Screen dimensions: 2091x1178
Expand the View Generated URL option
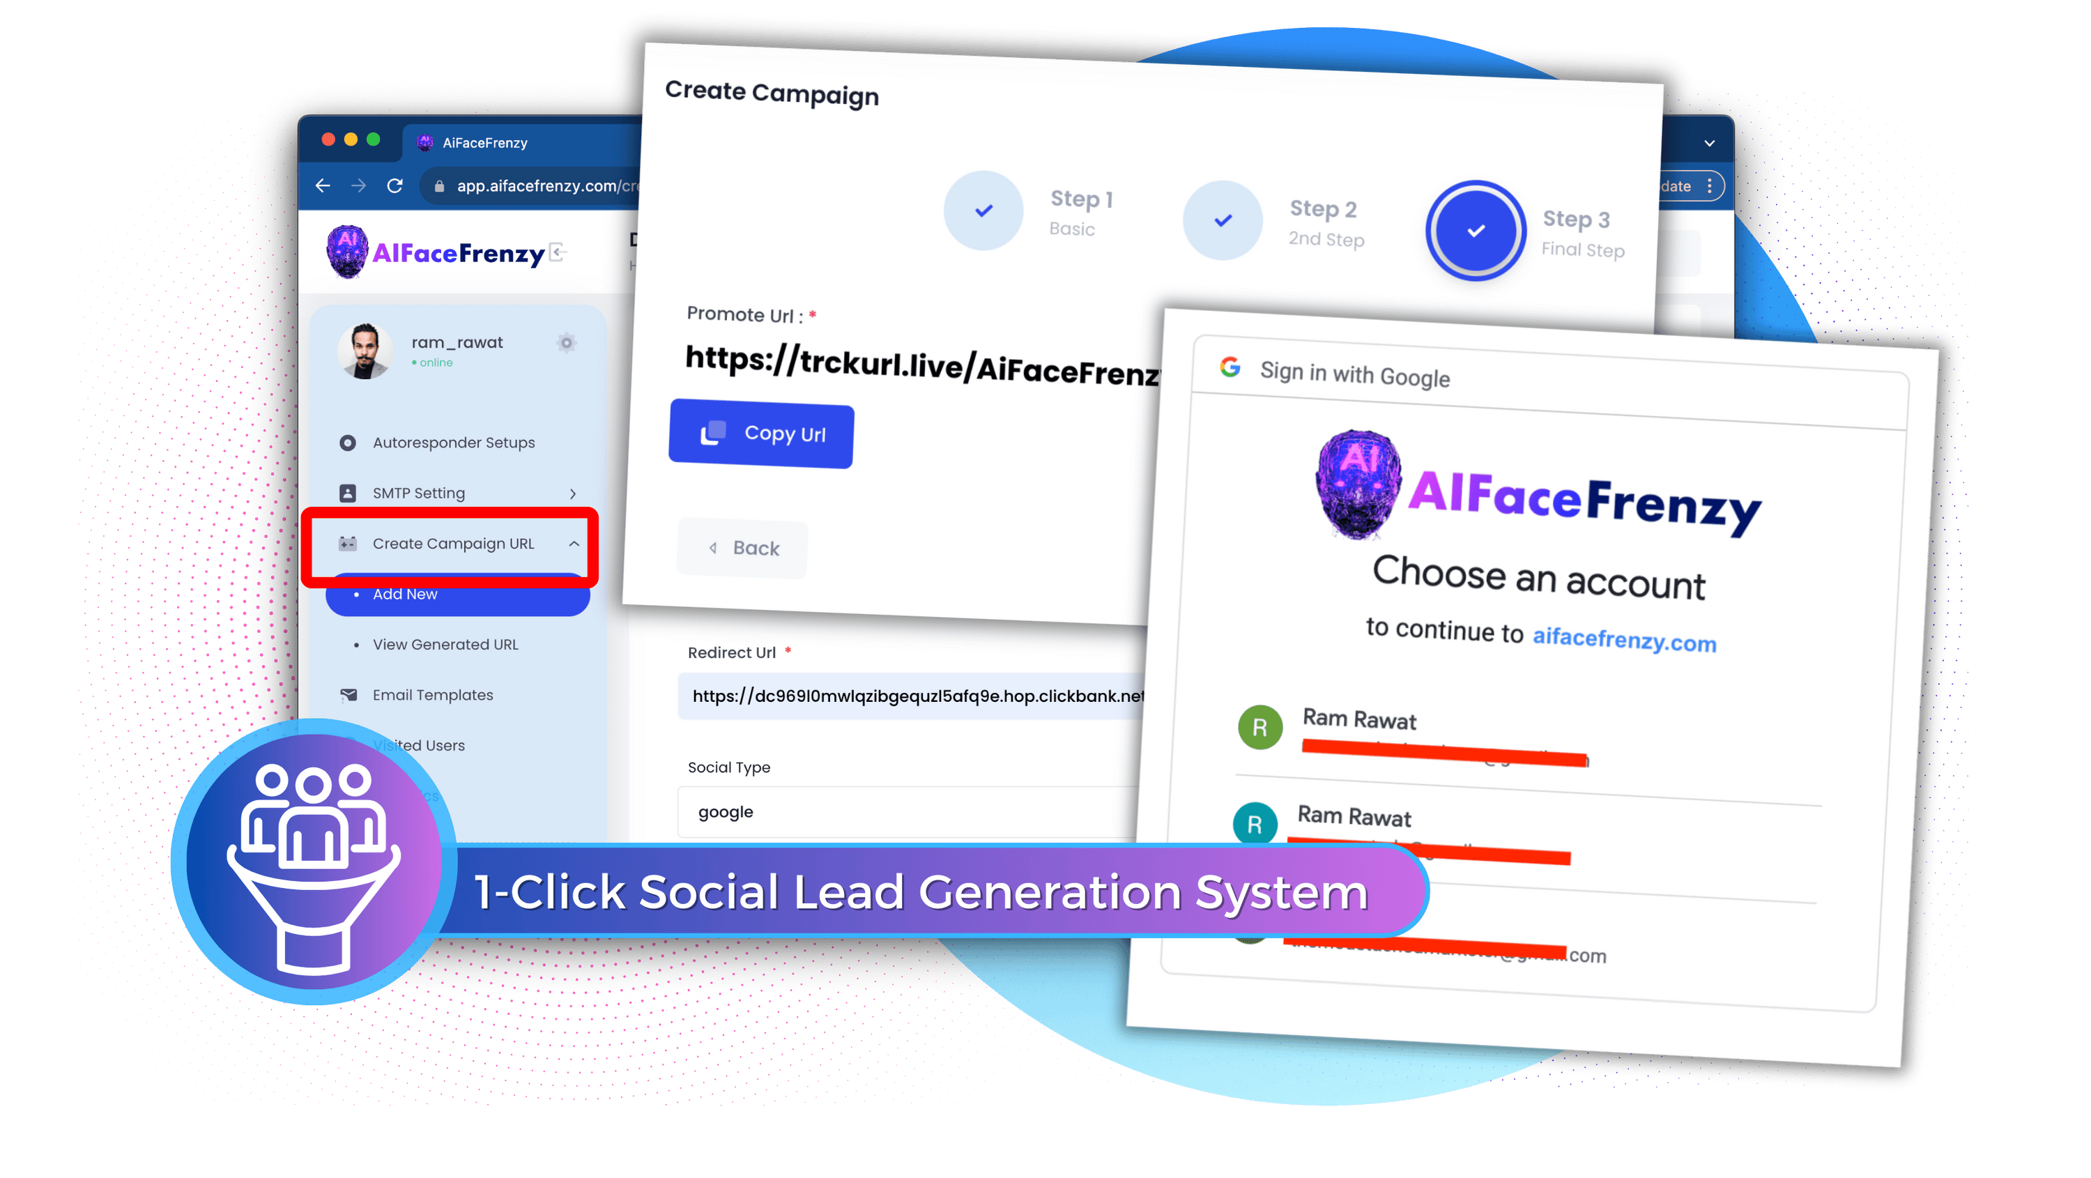click(443, 643)
